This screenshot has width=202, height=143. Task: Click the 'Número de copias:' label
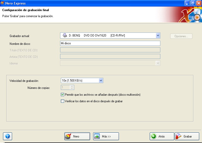(x=39, y=88)
